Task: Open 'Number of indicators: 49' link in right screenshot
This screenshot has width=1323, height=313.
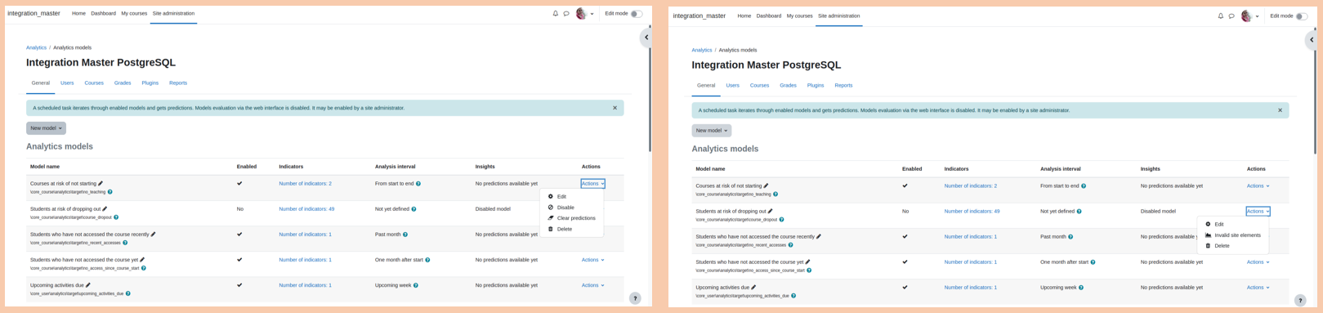Action: click(972, 212)
